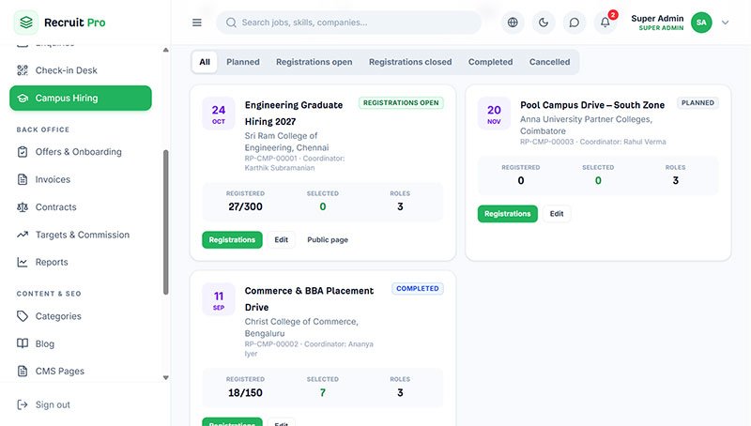Click Sri Ram College of Engineering, Chennai text

pyautogui.click(x=286, y=142)
